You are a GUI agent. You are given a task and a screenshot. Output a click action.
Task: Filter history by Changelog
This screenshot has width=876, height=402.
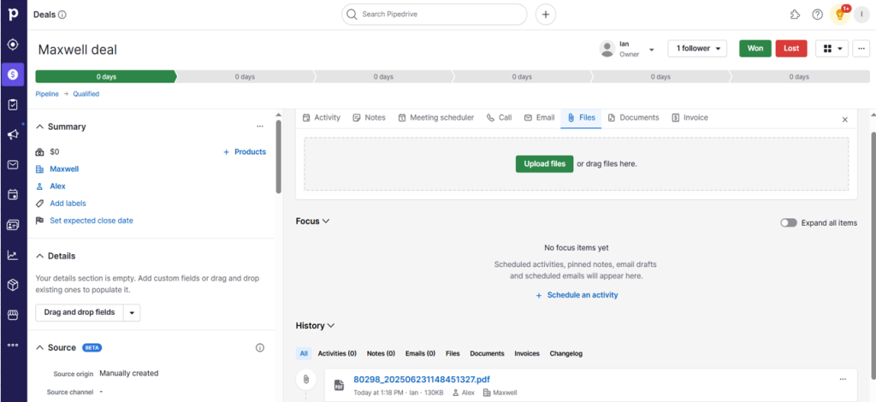coord(566,353)
